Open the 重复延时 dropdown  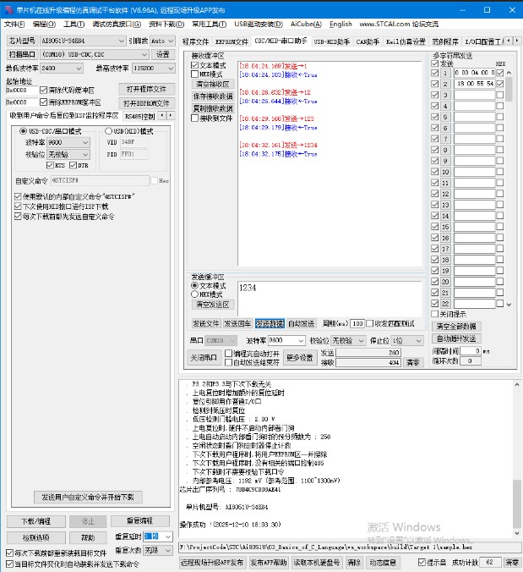[x=168, y=536]
